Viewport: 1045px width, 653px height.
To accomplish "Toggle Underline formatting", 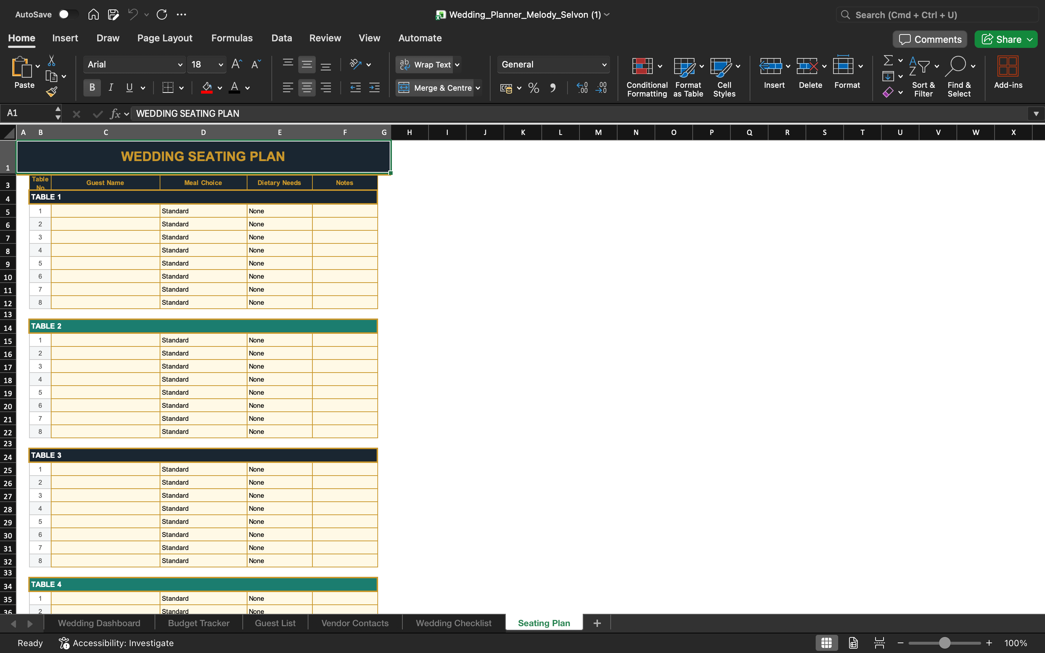I will pos(129,88).
